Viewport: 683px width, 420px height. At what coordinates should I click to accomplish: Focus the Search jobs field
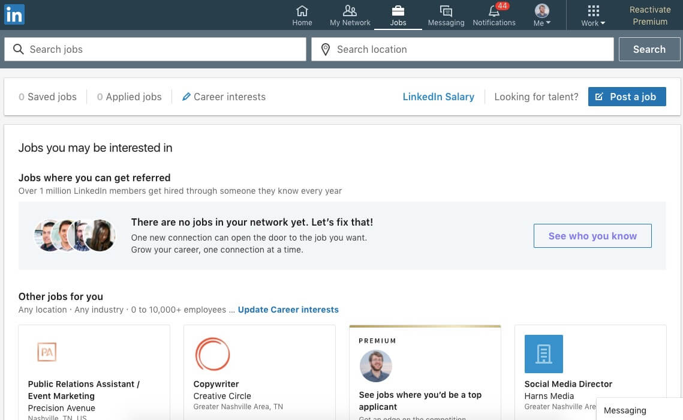pyautogui.click(x=155, y=49)
